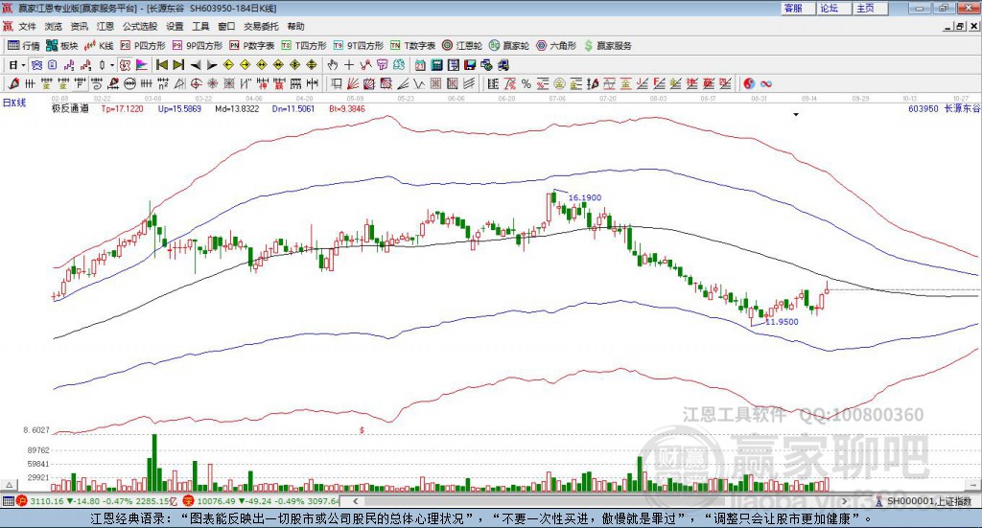Open the 文件 menu
Screen dimensions: 982x528
[x=28, y=26]
